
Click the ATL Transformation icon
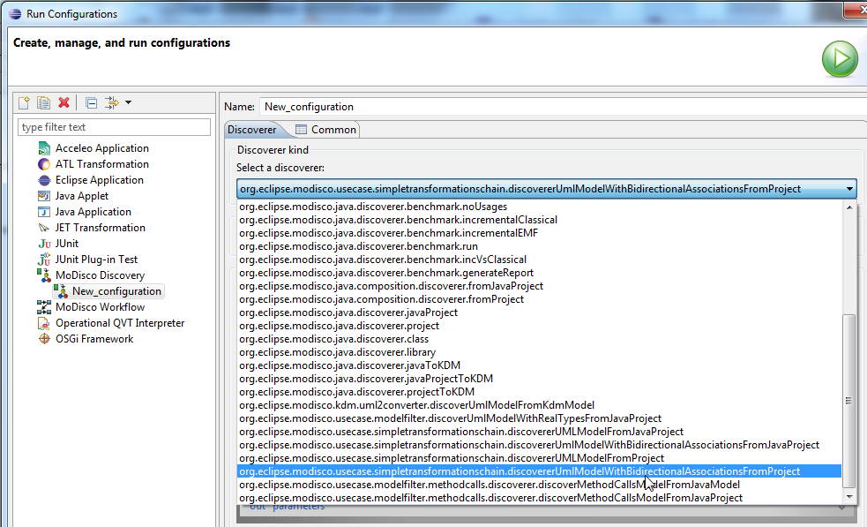click(x=44, y=164)
